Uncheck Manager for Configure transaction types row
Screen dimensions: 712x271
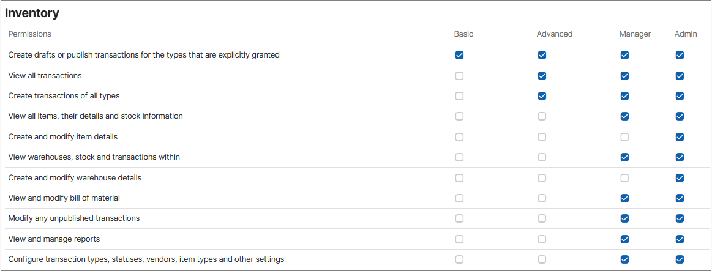tap(624, 259)
